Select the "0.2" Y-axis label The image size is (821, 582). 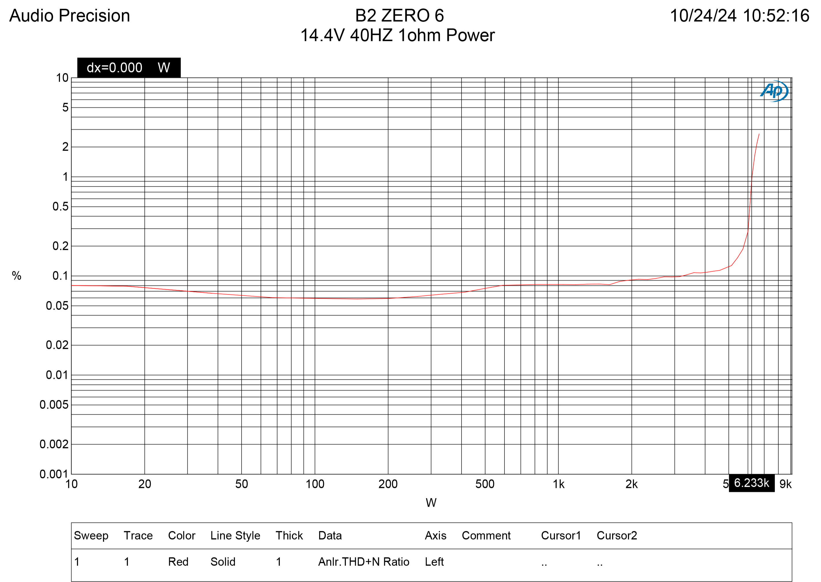click(60, 246)
